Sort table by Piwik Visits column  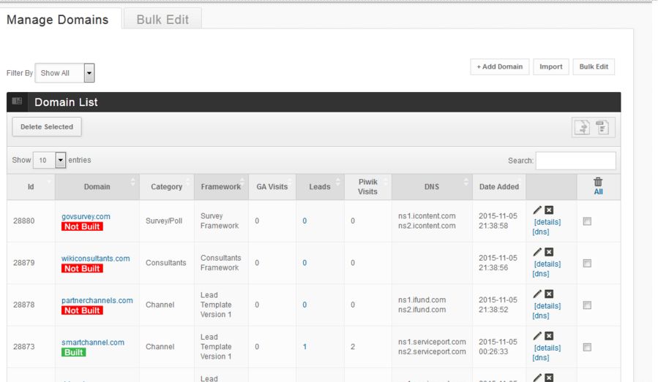tap(367, 187)
